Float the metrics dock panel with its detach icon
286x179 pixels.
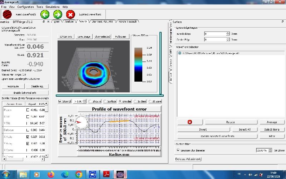44,21
